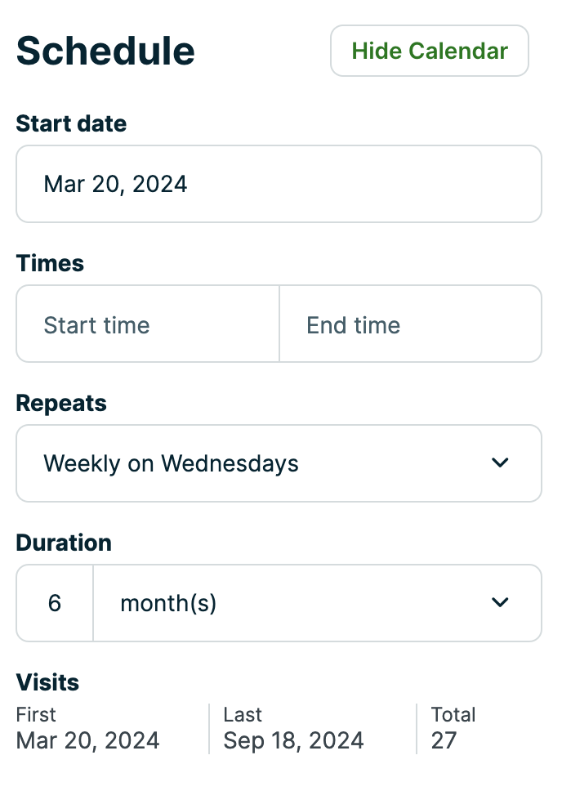This screenshot has height=791, width=562.
Task: Click the Start date section label
Action: (71, 123)
